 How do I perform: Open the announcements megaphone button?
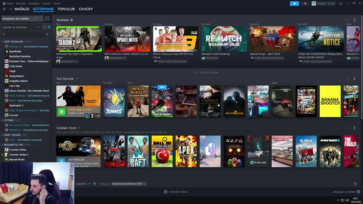pos(294,3)
